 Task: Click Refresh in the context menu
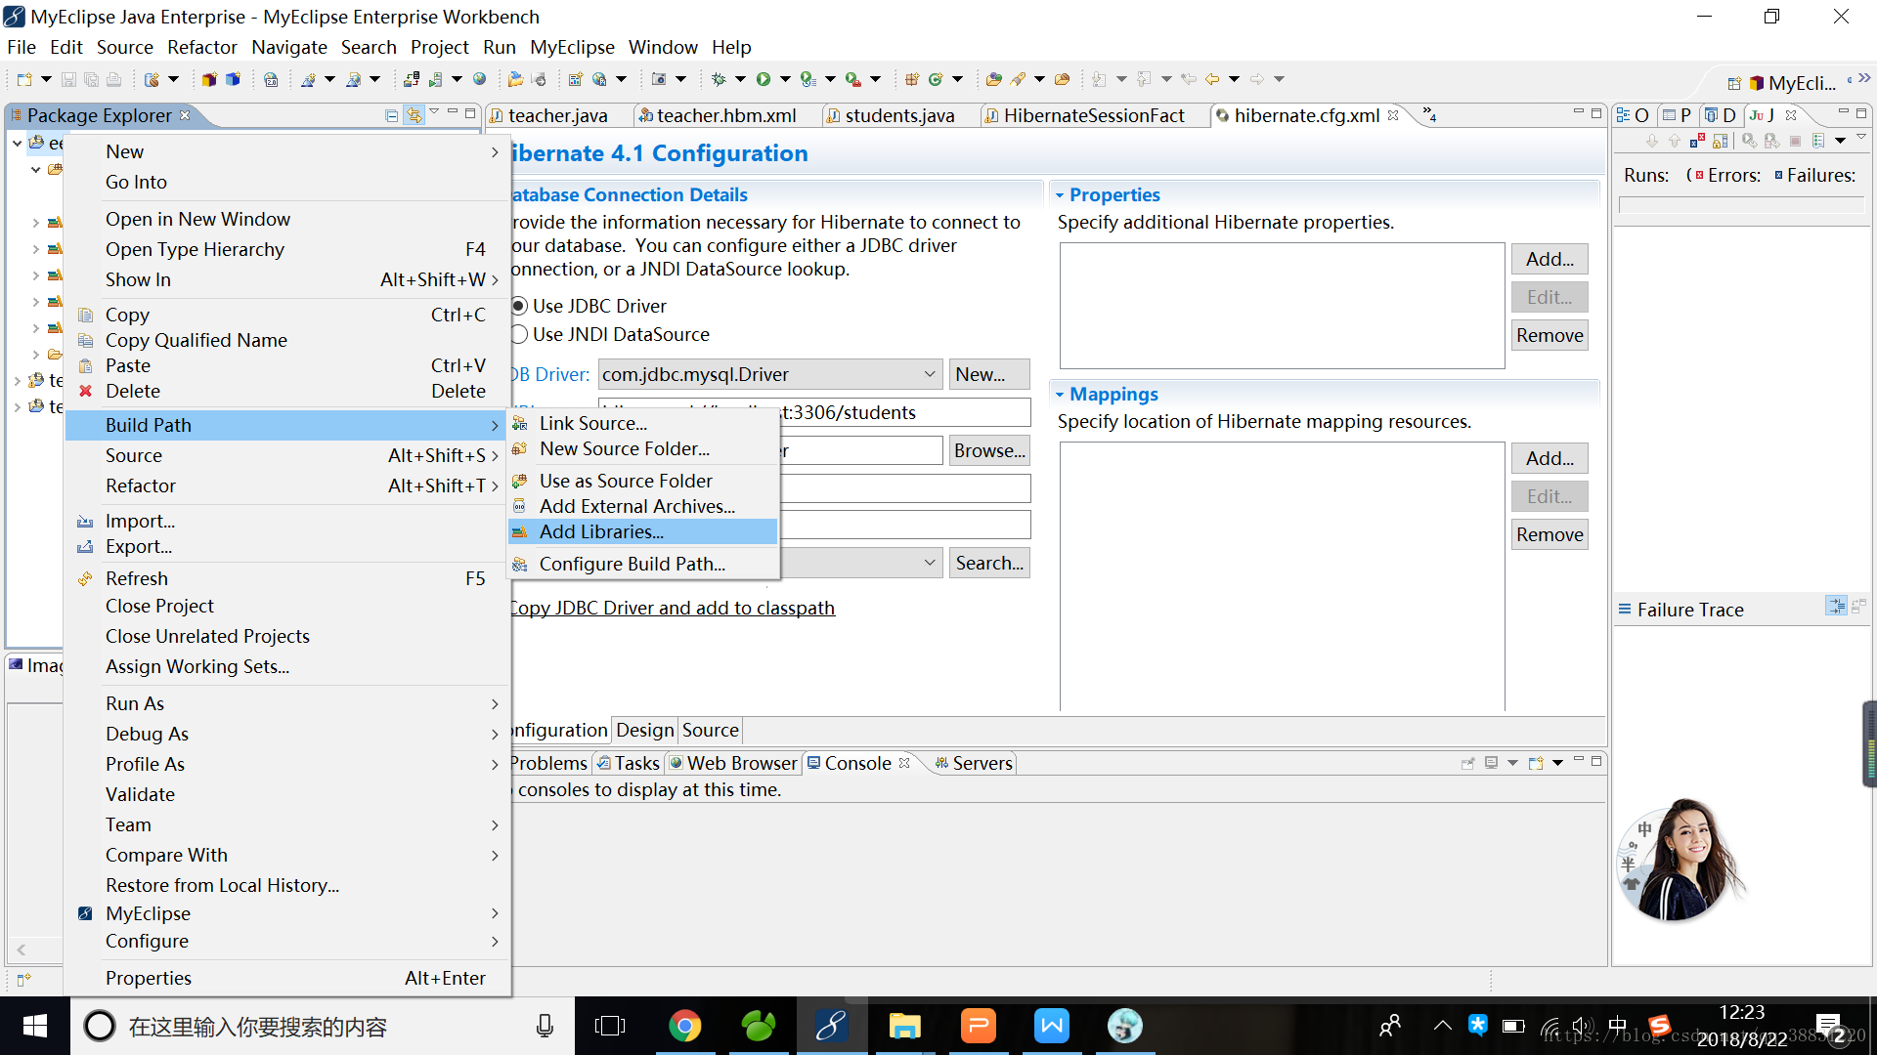click(x=287, y=578)
